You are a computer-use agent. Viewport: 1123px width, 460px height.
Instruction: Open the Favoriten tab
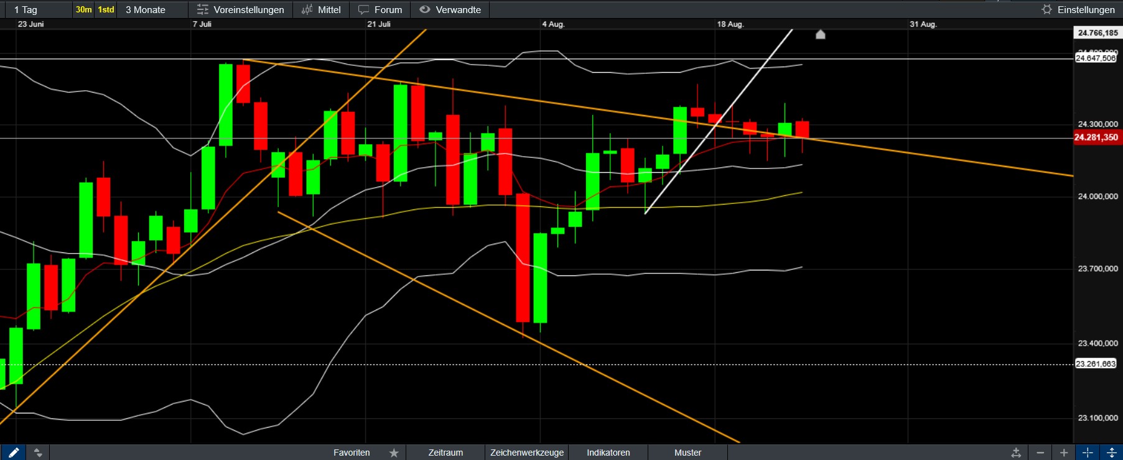point(352,453)
